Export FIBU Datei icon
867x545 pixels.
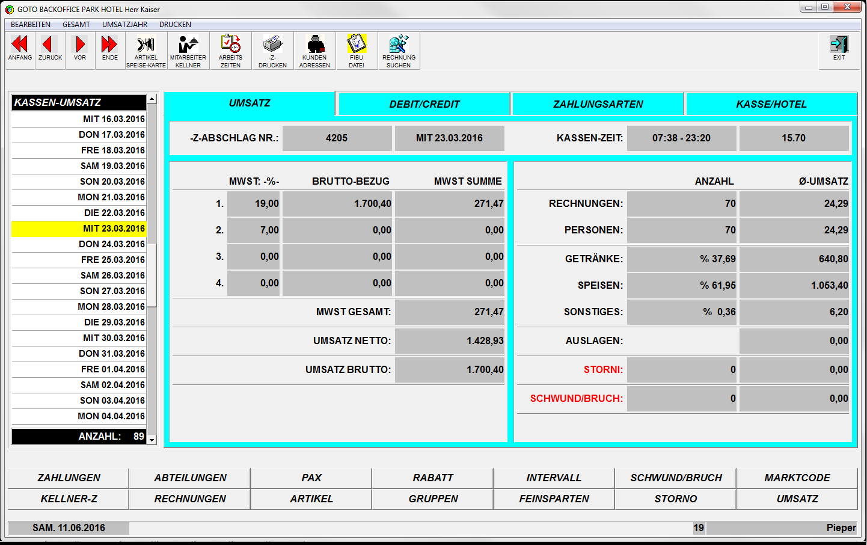pyautogui.click(x=357, y=51)
